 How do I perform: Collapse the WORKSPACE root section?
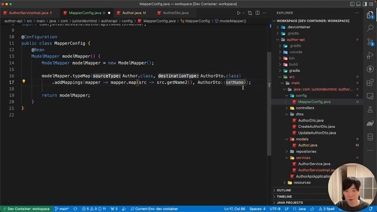313,21
